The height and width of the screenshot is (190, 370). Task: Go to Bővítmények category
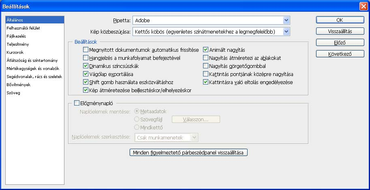pos(35,84)
